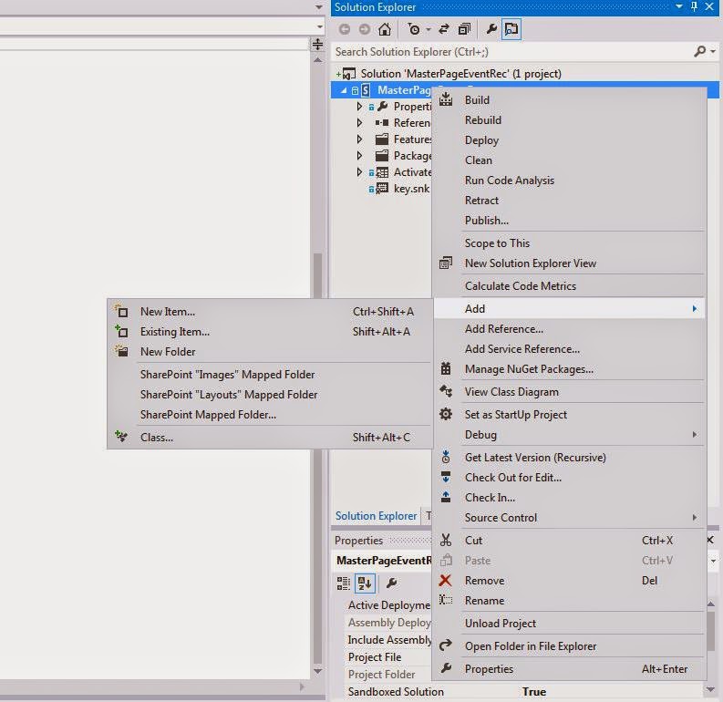723x702 pixels.
Task: Open the Debug submenu arrow
Action: coord(695,434)
